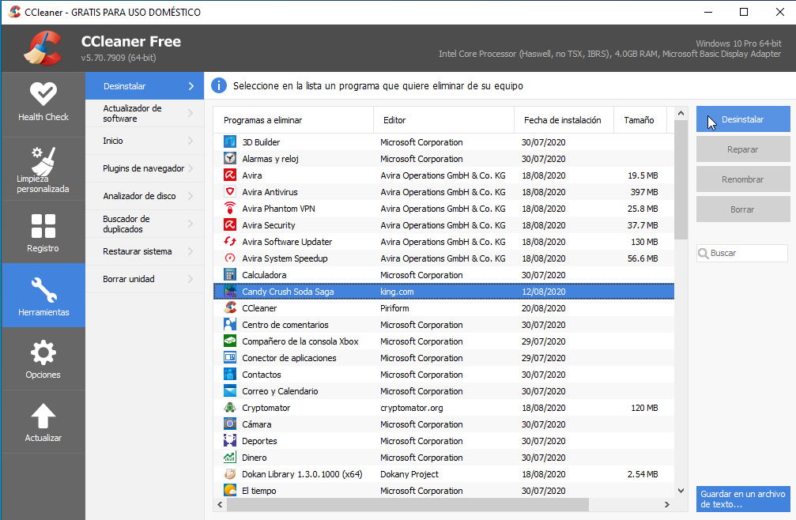Select the Deportes row
The height and width of the screenshot is (520, 796).
[x=443, y=441]
